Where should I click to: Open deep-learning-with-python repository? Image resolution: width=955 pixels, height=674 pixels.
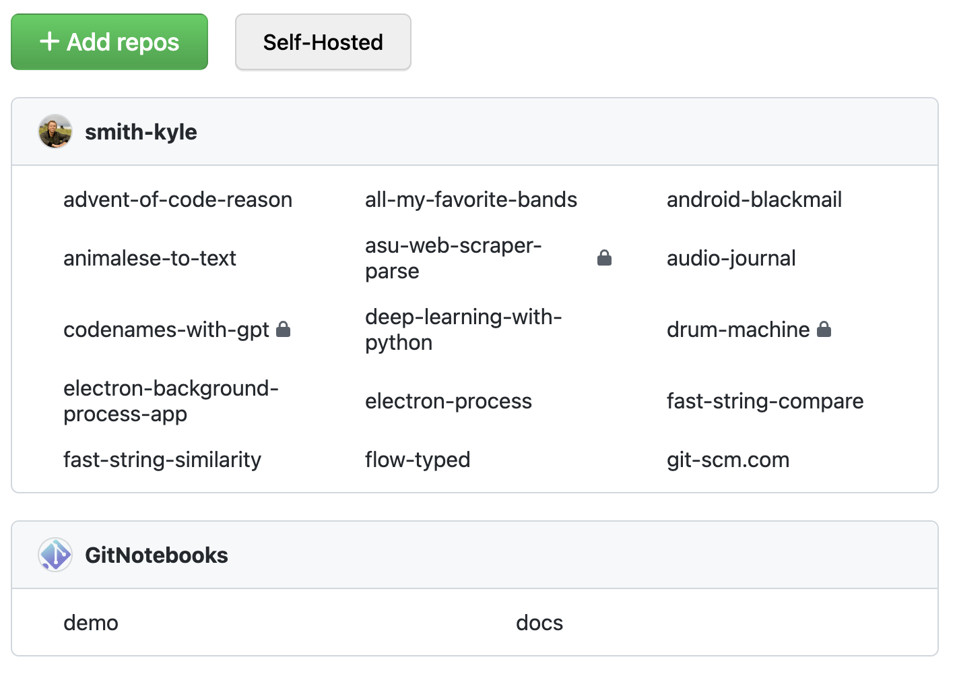[x=463, y=330]
